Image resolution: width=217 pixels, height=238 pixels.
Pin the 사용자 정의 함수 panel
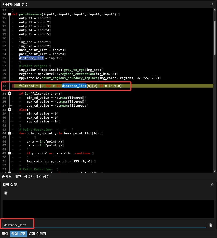[212, 5]
